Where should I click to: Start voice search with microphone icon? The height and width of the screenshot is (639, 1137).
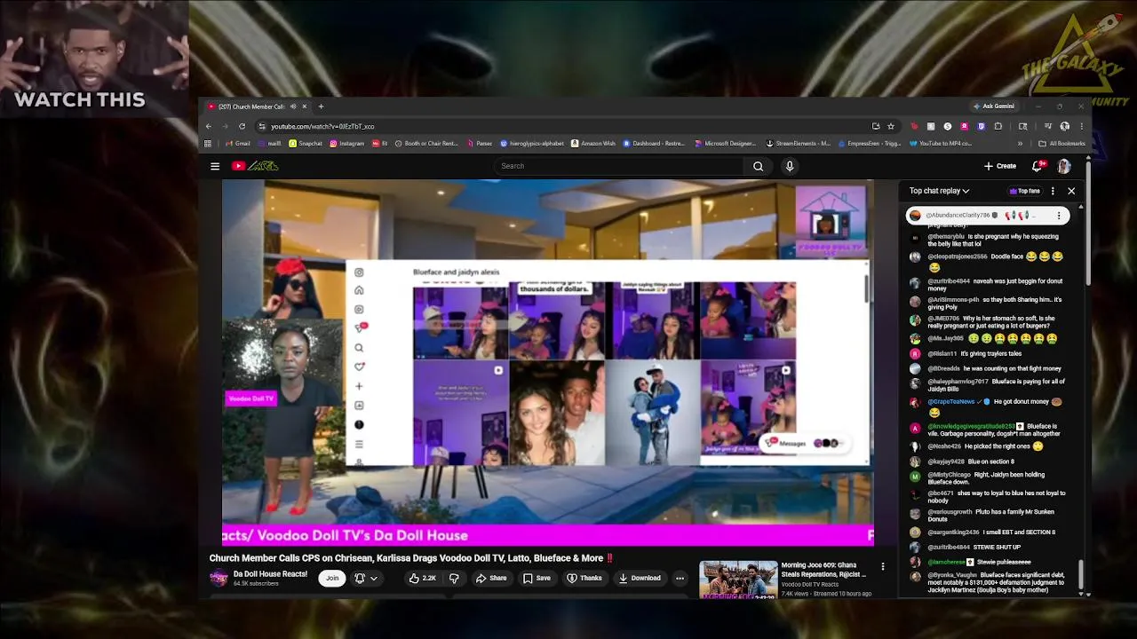tap(789, 166)
